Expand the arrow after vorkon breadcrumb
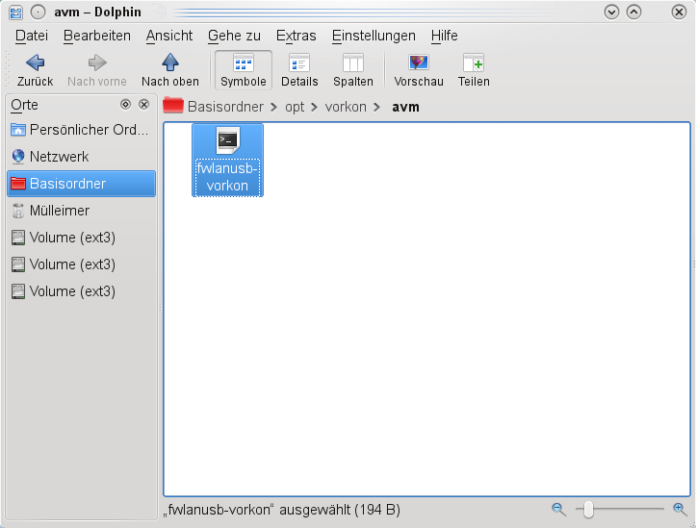 (377, 108)
